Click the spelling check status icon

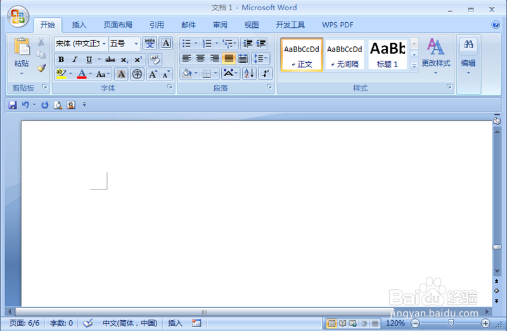click(x=87, y=323)
